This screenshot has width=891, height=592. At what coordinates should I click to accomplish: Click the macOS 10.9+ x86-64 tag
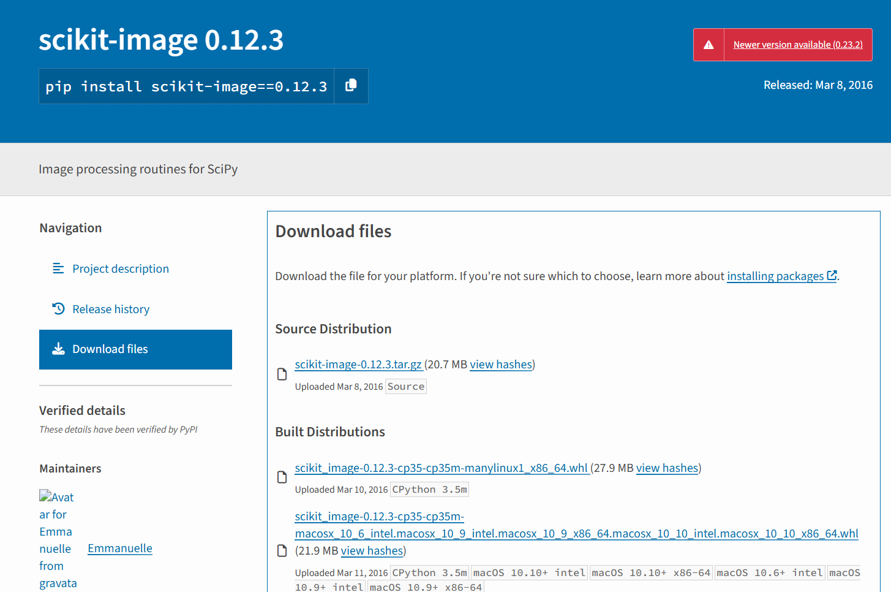click(426, 587)
